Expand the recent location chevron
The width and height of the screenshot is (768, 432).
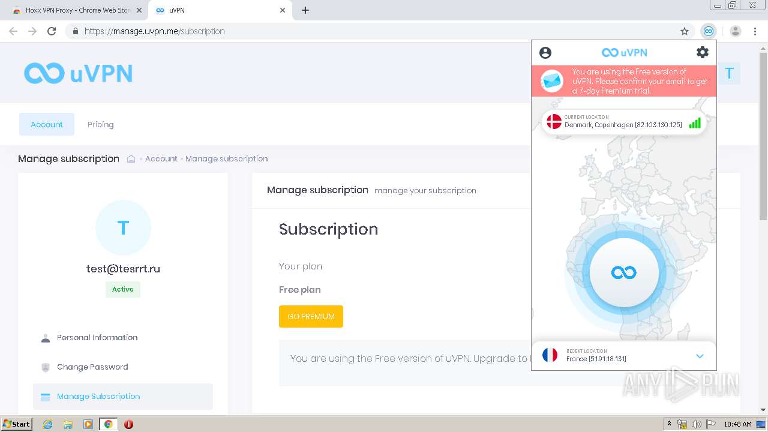pyautogui.click(x=700, y=356)
